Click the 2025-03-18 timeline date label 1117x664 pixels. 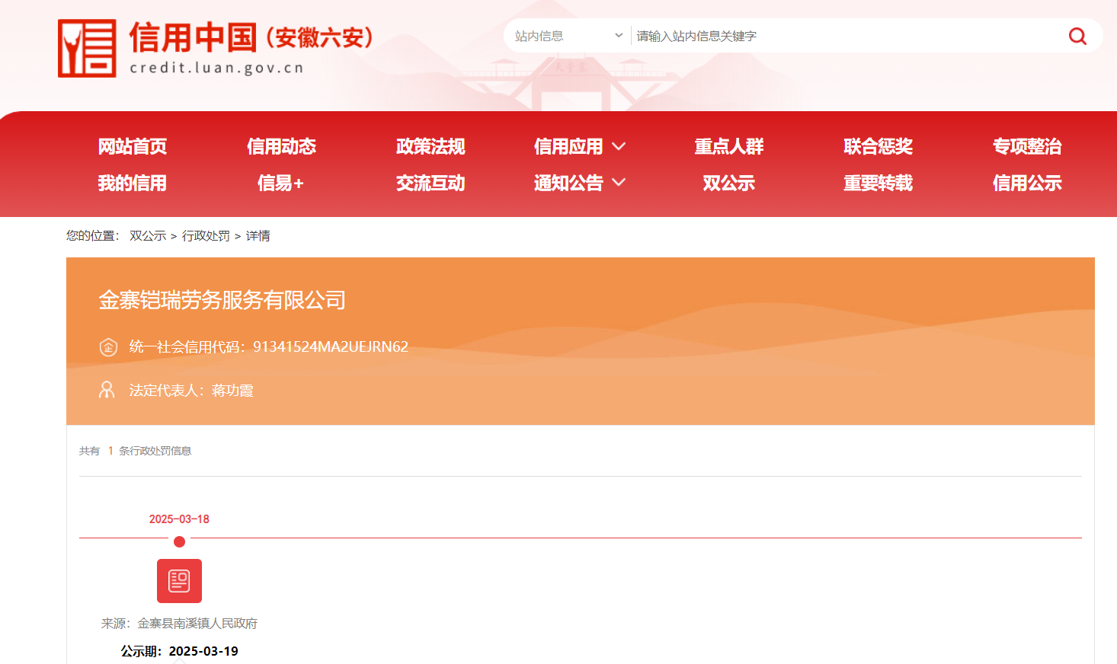click(179, 519)
